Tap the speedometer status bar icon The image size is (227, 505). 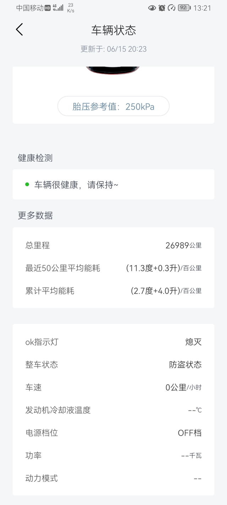tap(172, 8)
